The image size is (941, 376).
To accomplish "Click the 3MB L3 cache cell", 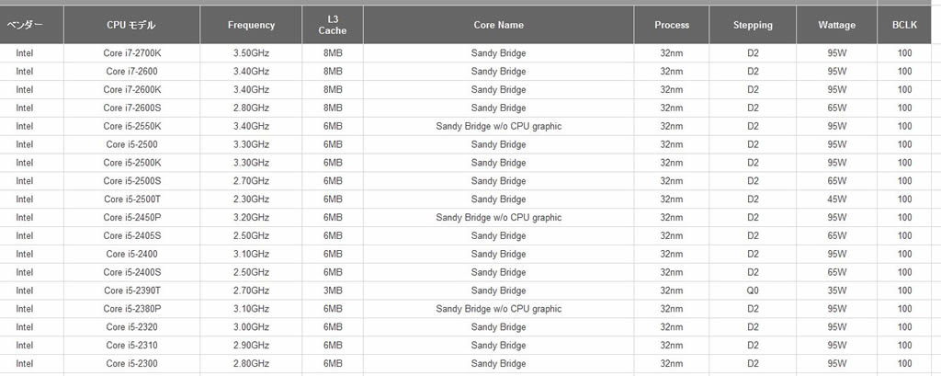I will pos(333,291).
